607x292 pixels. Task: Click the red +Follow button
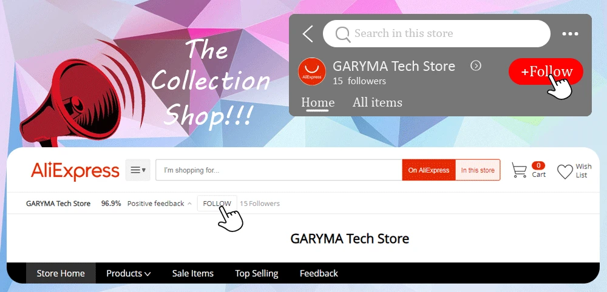(546, 71)
